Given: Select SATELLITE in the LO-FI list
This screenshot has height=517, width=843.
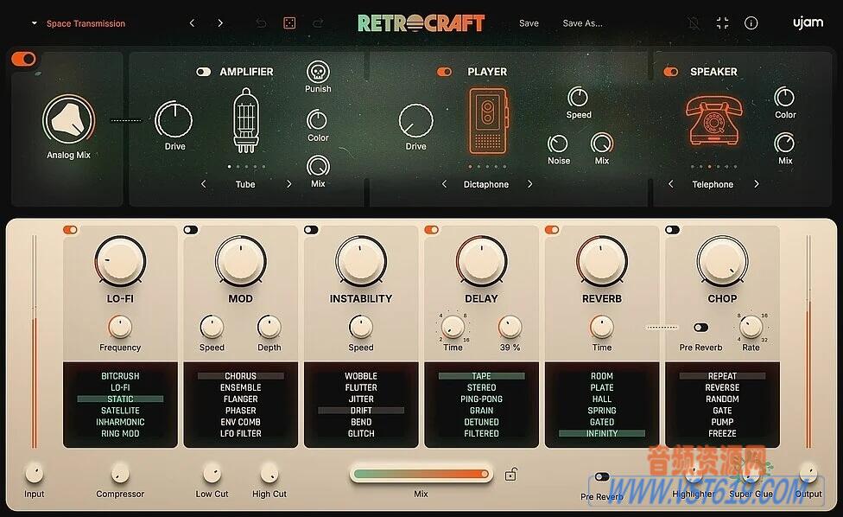Looking at the screenshot, I should point(120,411).
